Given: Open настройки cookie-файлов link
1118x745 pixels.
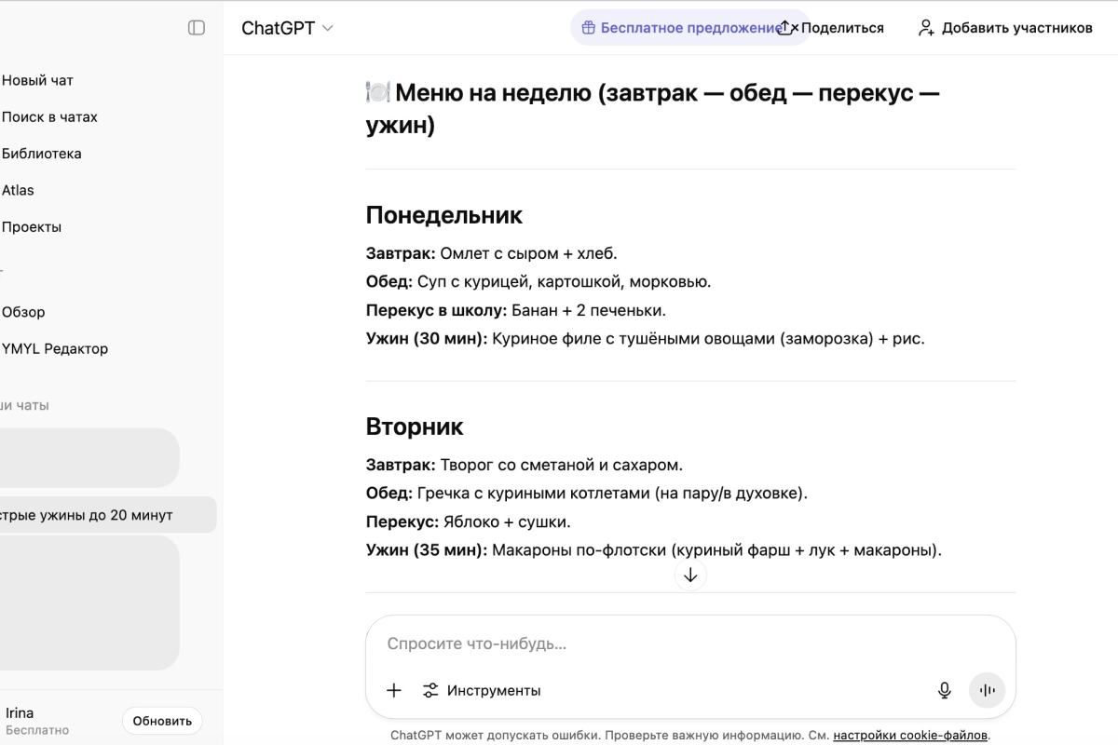Looking at the screenshot, I should (x=910, y=735).
